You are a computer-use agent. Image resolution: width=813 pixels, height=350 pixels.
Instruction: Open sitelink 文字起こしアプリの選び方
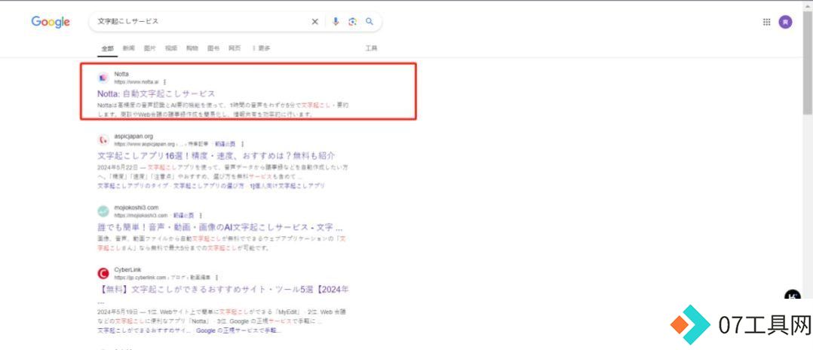click(208, 186)
